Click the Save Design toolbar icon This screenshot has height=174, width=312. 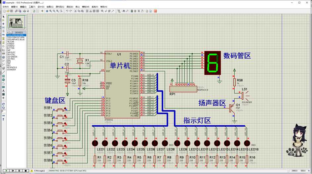point(12,11)
